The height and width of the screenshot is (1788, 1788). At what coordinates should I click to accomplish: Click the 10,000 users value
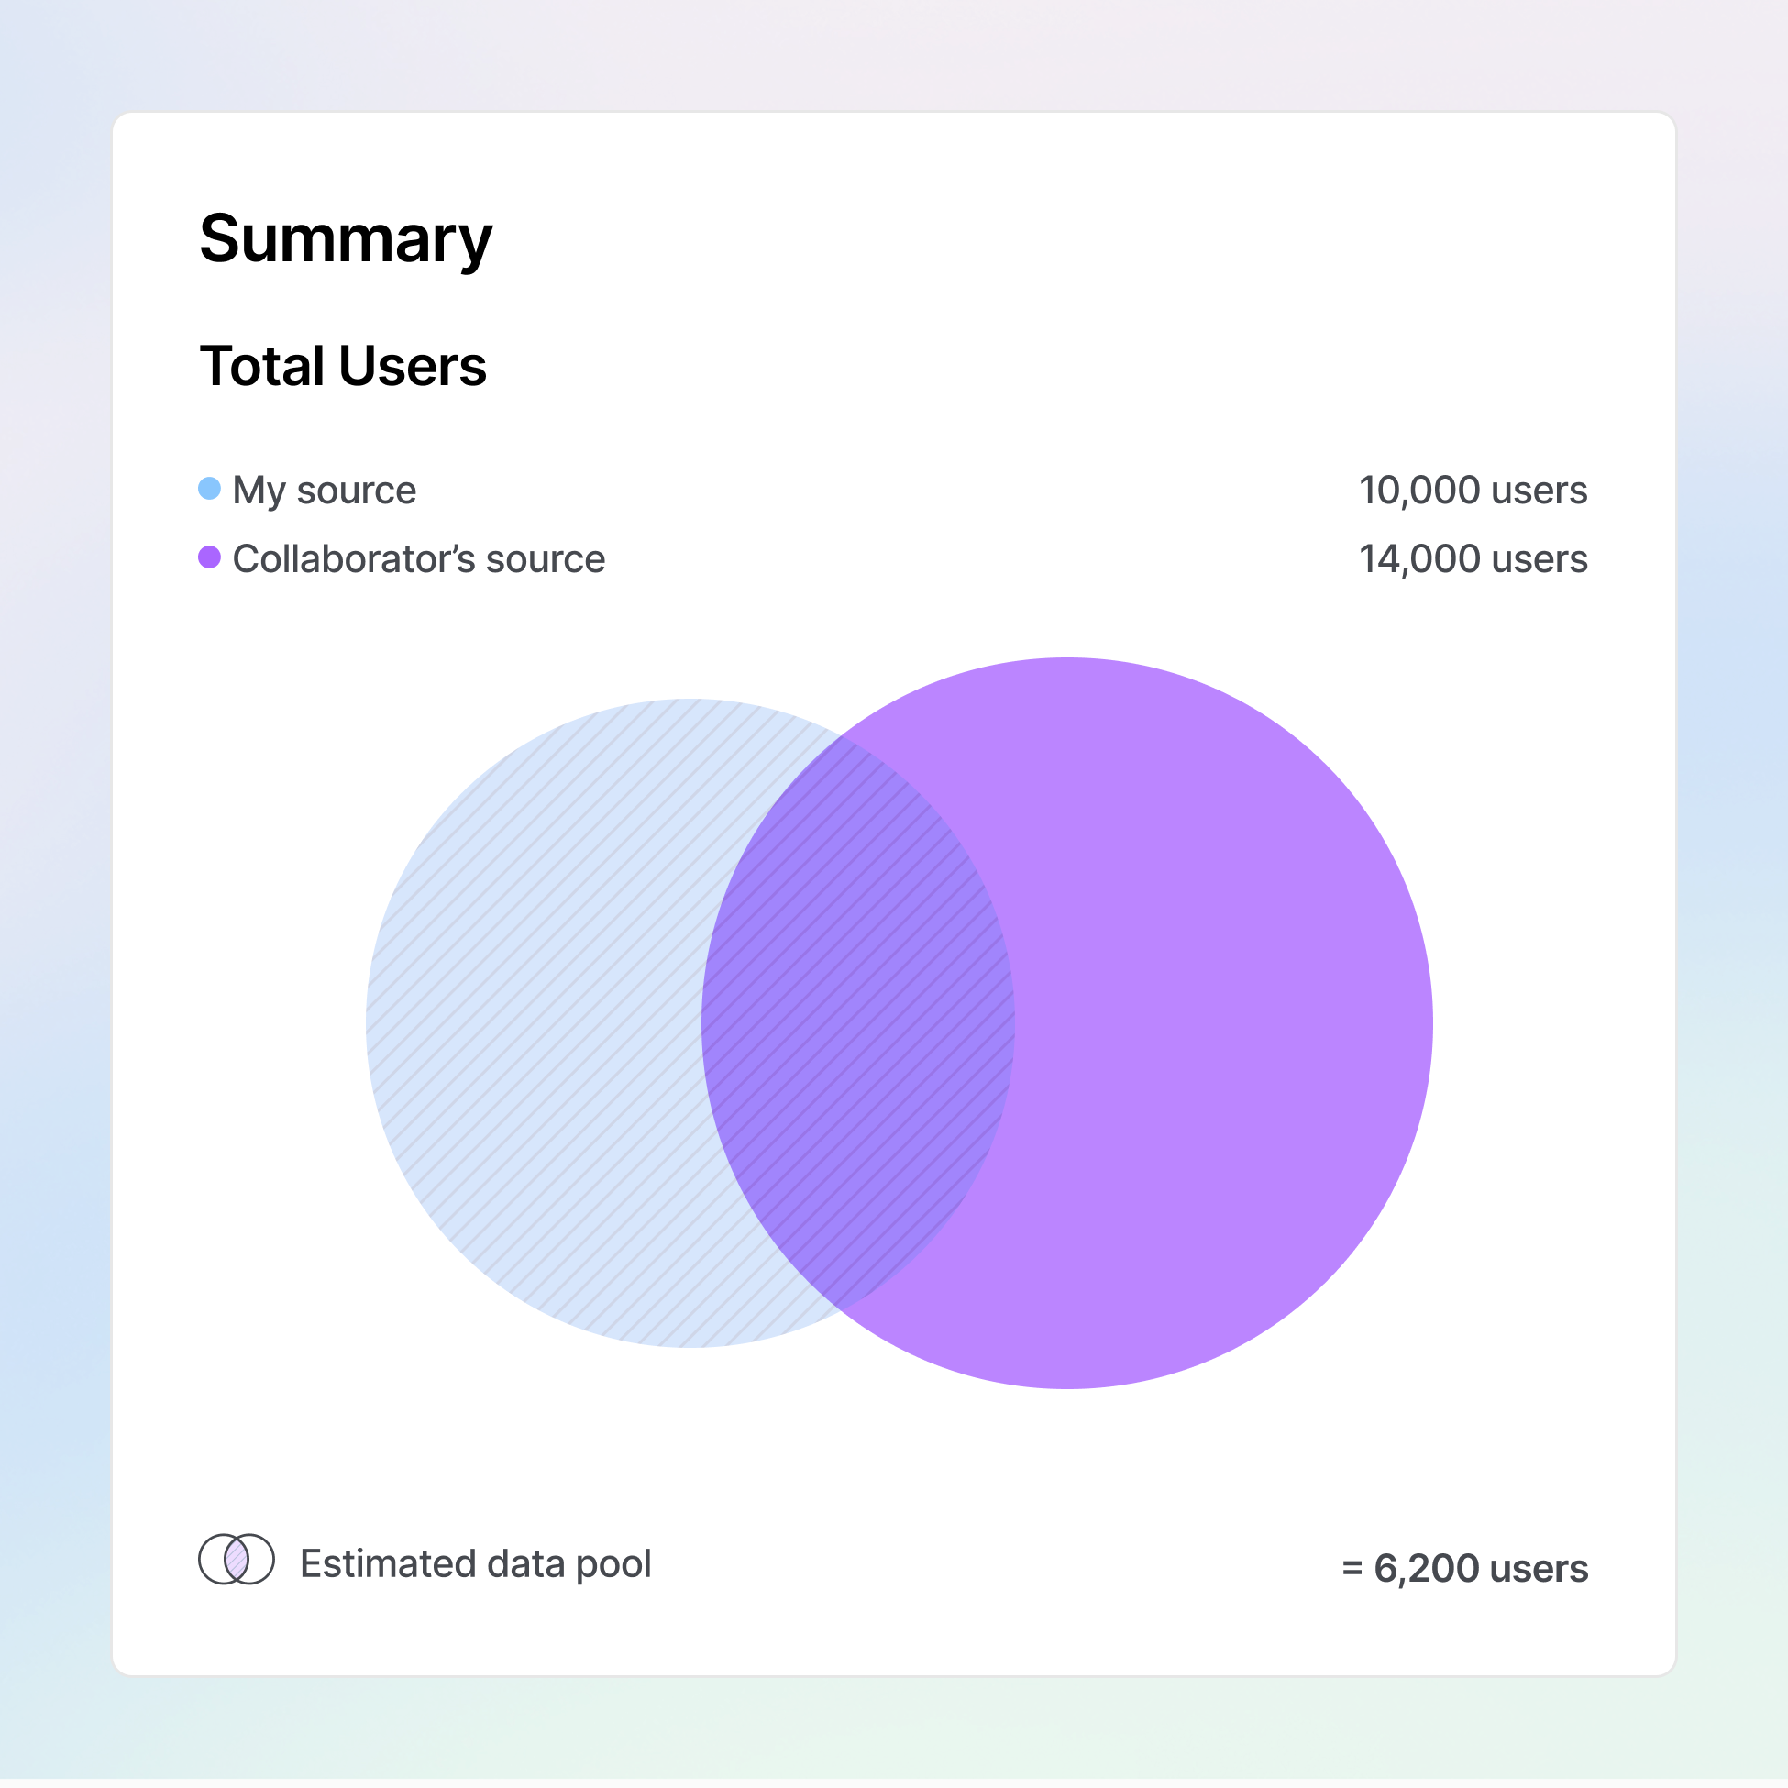(x=1473, y=490)
